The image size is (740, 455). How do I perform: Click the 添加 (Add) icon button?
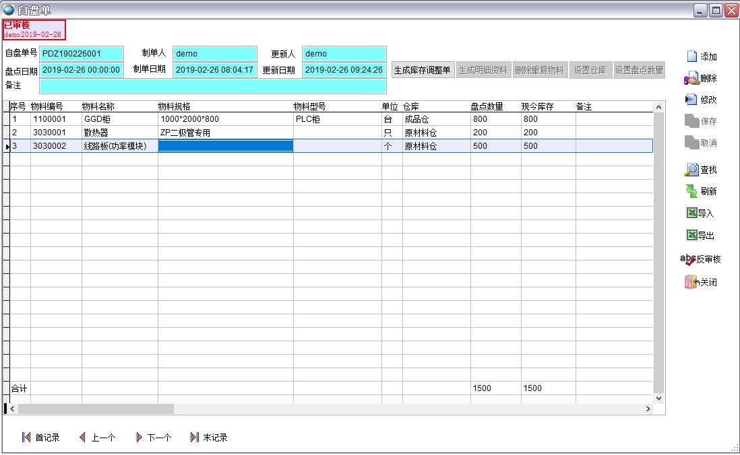tap(692, 57)
